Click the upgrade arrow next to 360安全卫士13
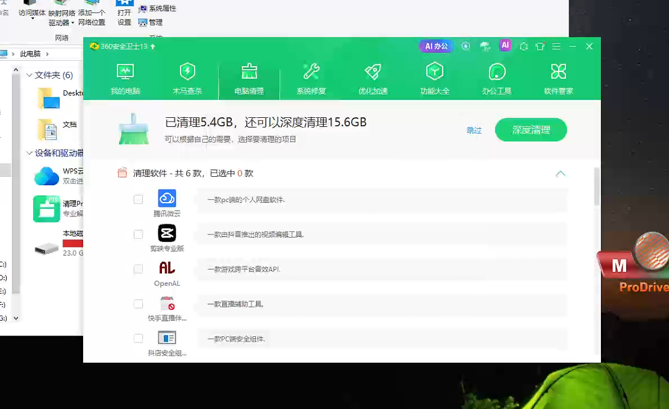This screenshot has width=669, height=409. point(153,46)
